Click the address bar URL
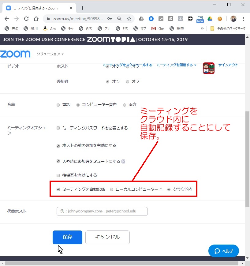Screen dimensions: 250x266 point(78,19)
